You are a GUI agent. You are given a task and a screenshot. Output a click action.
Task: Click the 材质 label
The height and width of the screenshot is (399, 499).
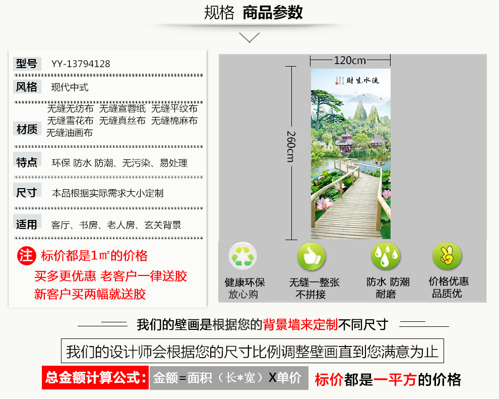pyautogui.click(x=27, y=129)
